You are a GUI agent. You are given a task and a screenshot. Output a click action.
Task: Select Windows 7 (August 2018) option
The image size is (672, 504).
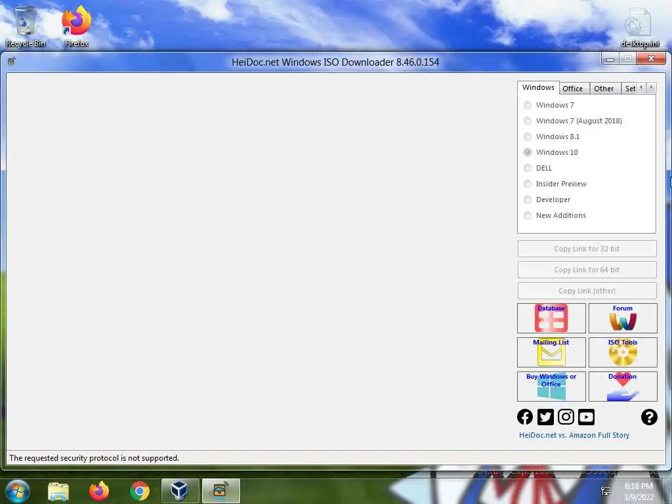[572, 121]
